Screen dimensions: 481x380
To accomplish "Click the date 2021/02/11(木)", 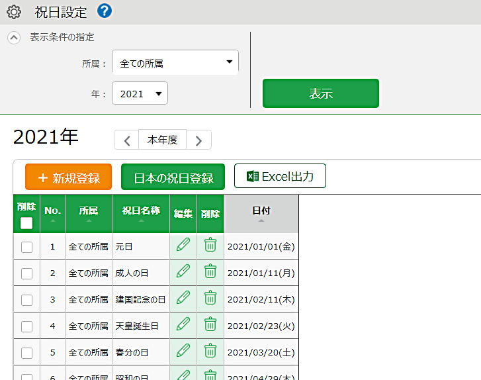I will [261, 299].
